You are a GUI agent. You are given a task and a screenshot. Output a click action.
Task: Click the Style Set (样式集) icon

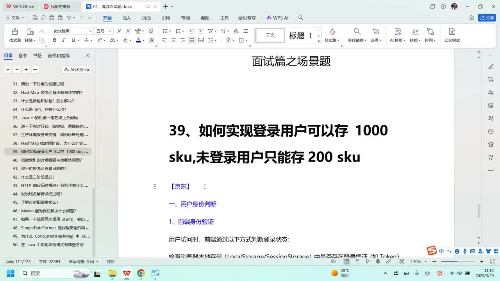click(x=332, y=32)
